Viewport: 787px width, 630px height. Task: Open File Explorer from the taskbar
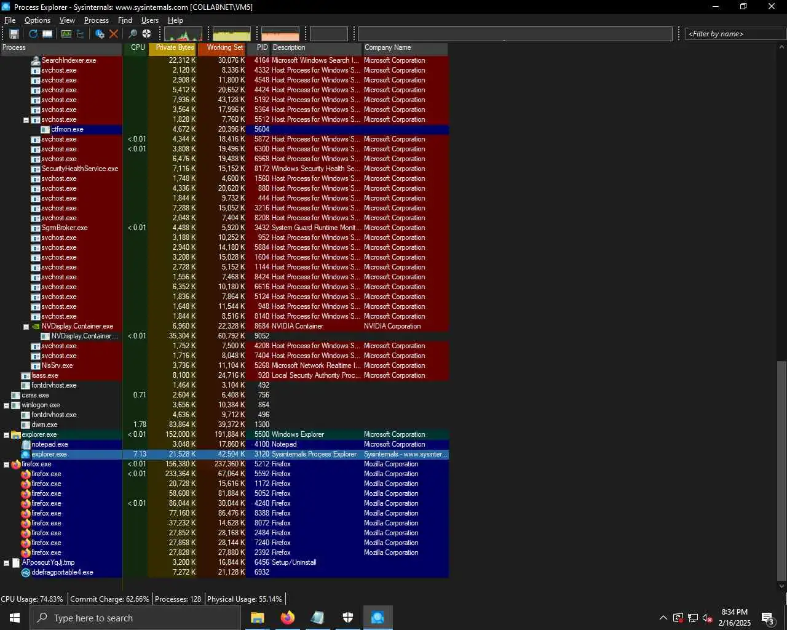click(258, 618)
